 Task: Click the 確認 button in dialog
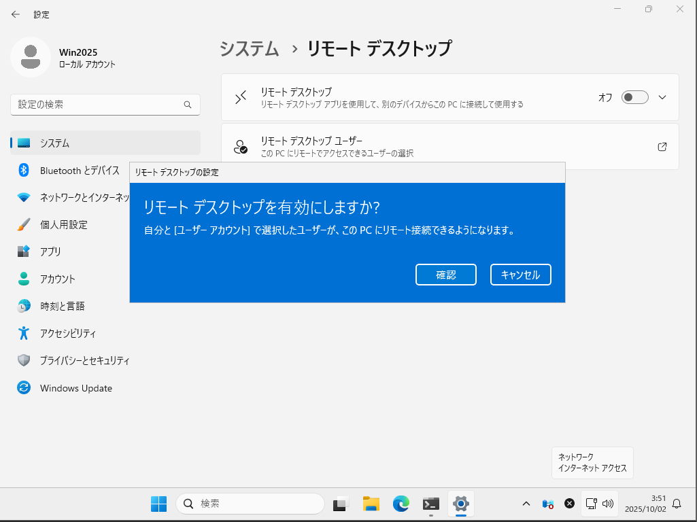coord(445,275)
